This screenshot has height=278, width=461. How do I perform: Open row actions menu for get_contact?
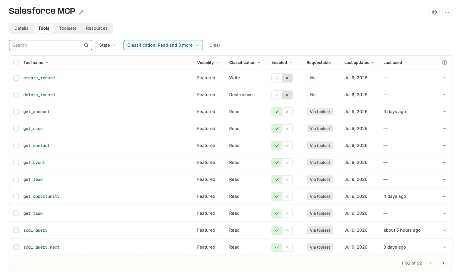(x=444, y=146)
